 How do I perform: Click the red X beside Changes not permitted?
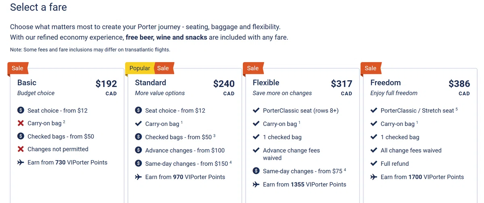coord(21,149)
